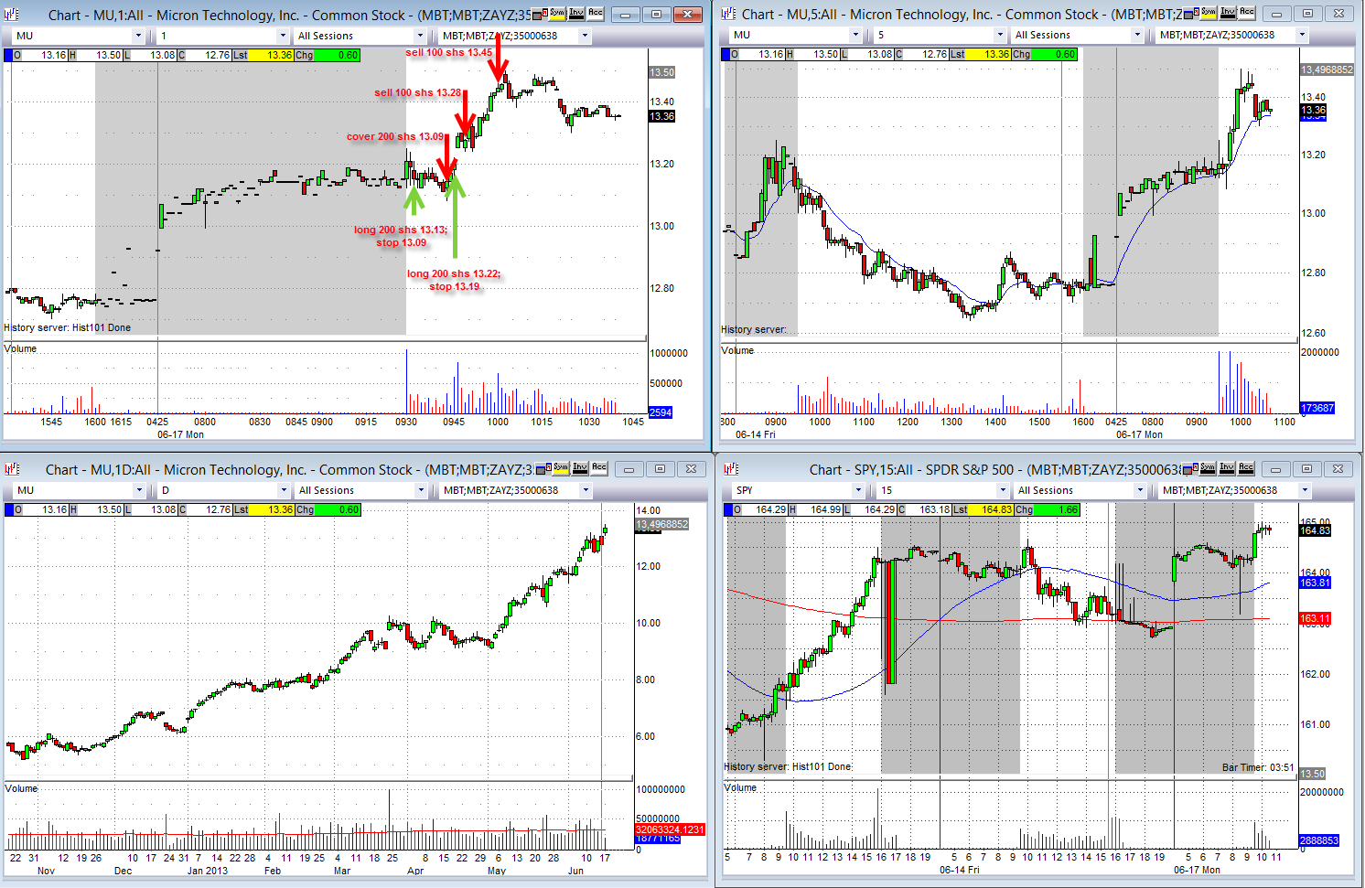Click the blue 2594 volume label in MU,1:All chart

pyautogui.click(x=661, y=412)
